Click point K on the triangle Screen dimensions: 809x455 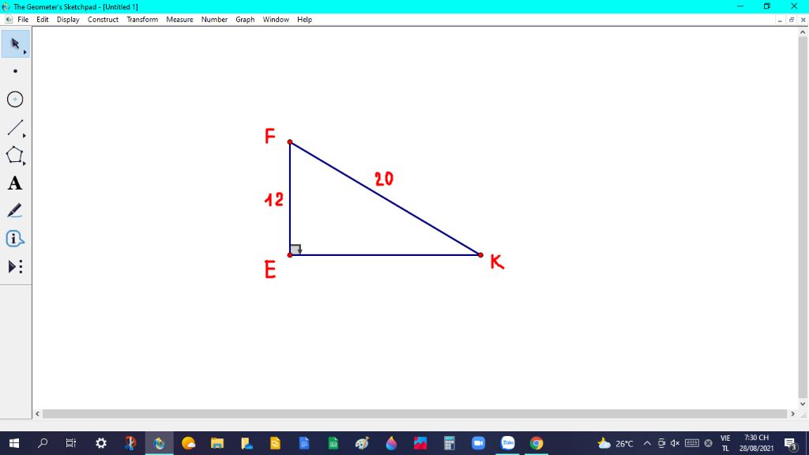click(480, 255)
